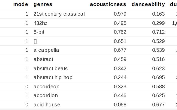Click acousticness value 0.979

click(x=120, y=14)
